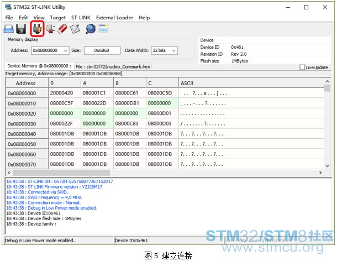The height and width of the screenshot is (261, 337).
Task: Click the memory table scroll up arrow
Action: pos(327,81)
